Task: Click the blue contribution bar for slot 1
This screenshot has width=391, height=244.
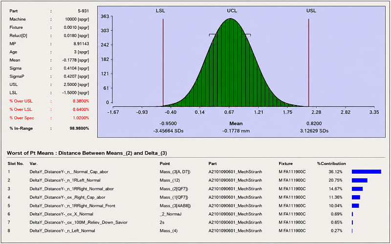Action: tap(366, 172)
